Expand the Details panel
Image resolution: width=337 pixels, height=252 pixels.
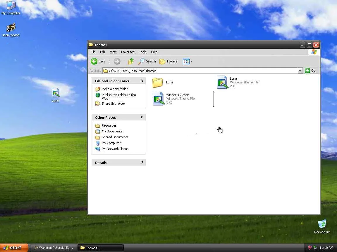coord(142,162)
